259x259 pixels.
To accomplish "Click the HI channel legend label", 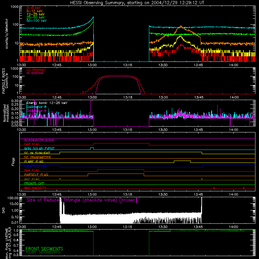I will click(x=35, y=73).
